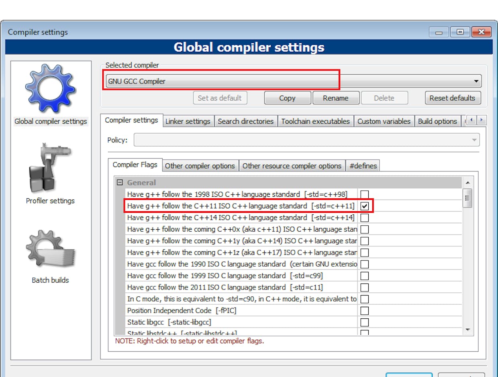Screen dimensions: 498x377
Task: Maximize the Compiler settings window
Action: pos(460,32)
